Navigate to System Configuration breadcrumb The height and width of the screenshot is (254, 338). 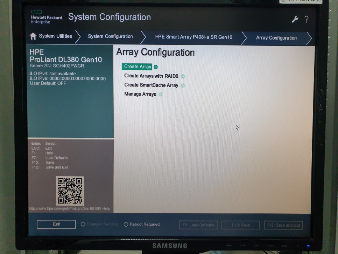click(110, 36)
